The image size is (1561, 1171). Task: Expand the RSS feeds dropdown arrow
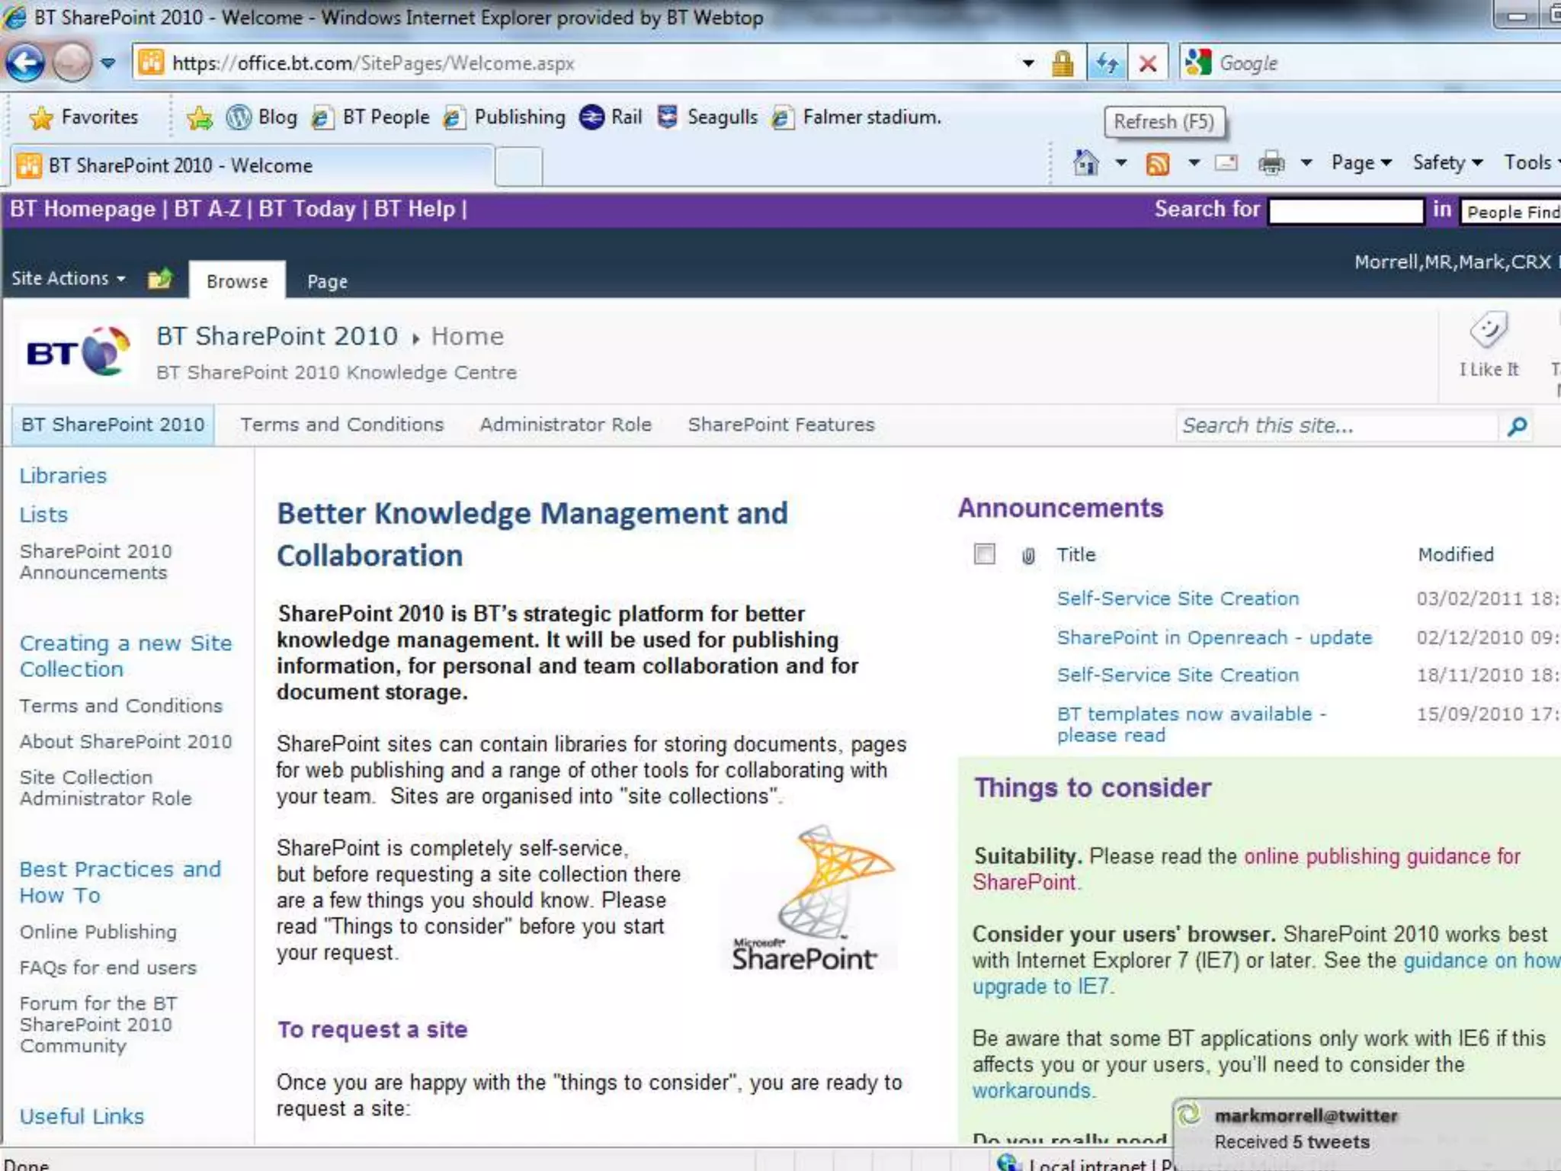(x=1194, y=162)
